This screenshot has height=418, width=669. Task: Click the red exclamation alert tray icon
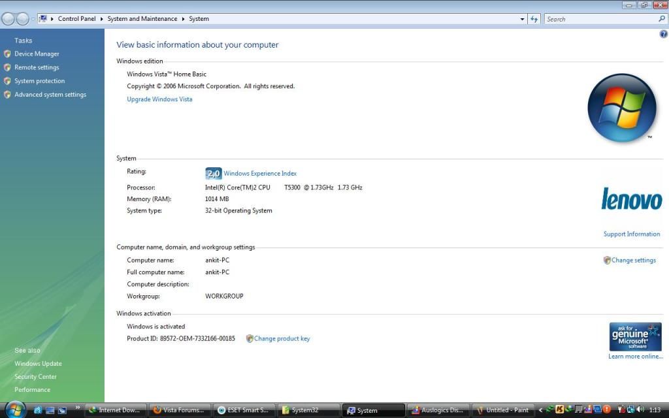(607, 410)
